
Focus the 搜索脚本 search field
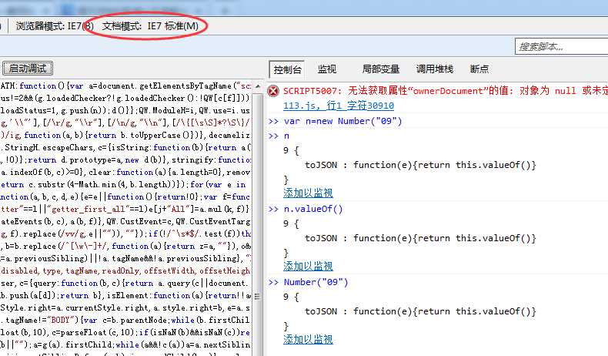click(562, 46)
